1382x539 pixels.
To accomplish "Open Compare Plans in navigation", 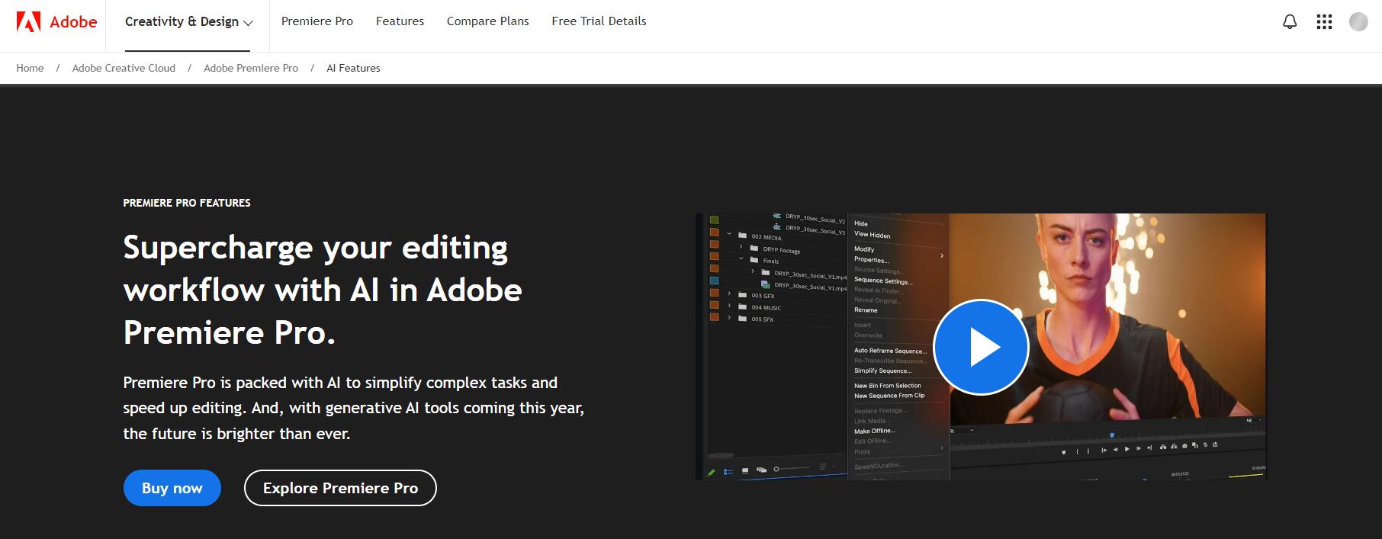I will (487, 21).
